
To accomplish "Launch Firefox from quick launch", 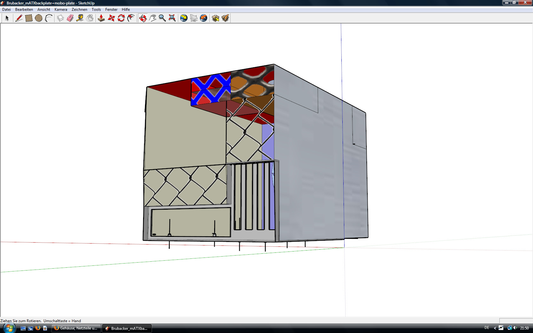I will click(x=38, y=328).
